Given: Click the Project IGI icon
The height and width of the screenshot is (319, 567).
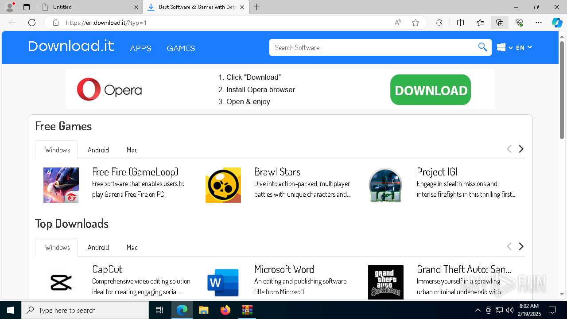Looking at the screenshot, I should 385,185.
